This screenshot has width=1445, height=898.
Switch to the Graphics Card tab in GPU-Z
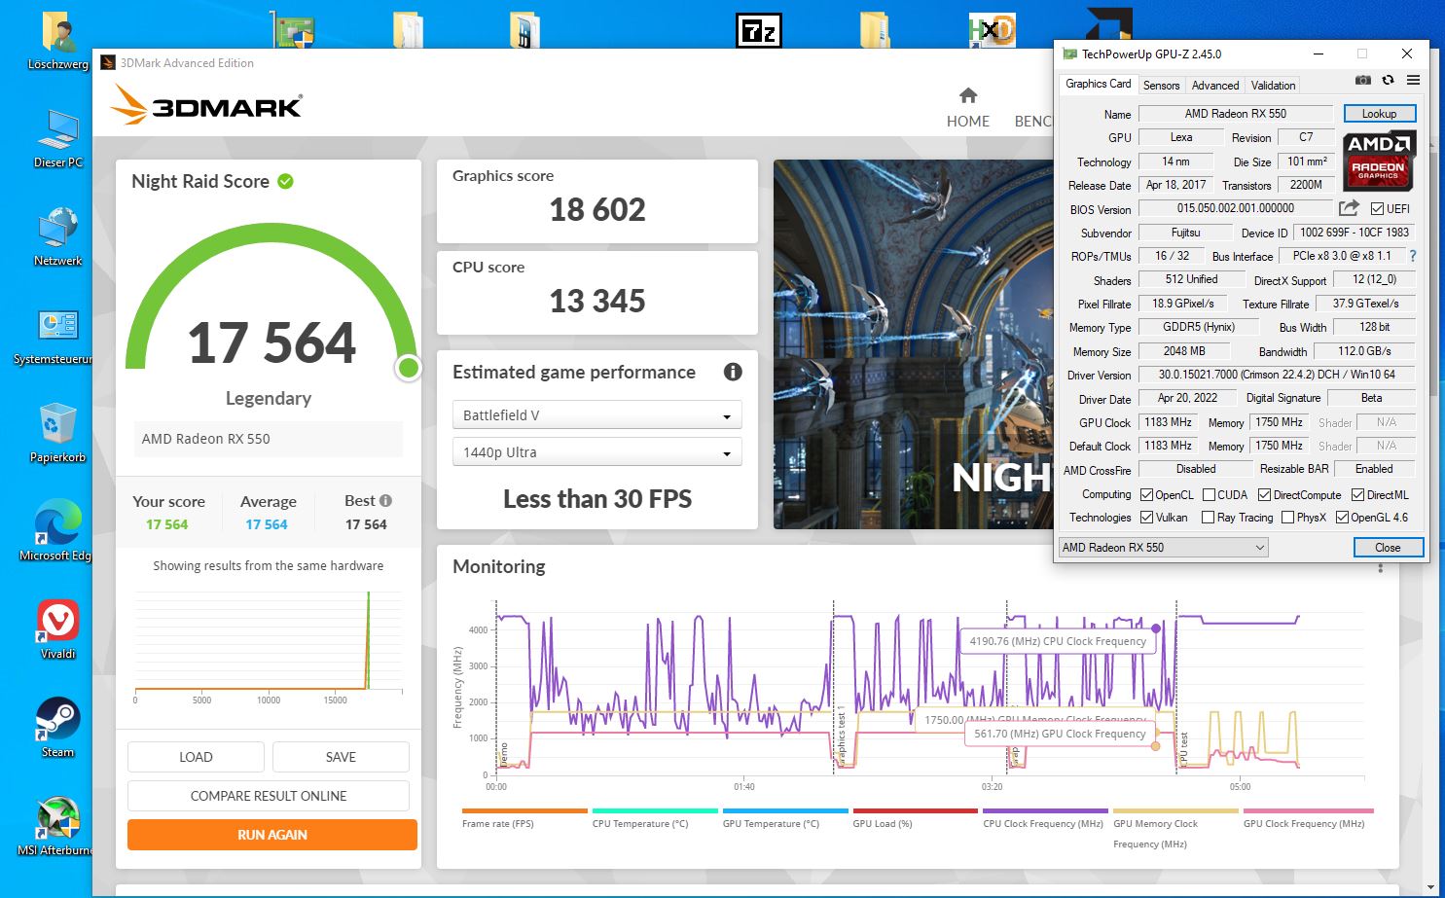1098,84
